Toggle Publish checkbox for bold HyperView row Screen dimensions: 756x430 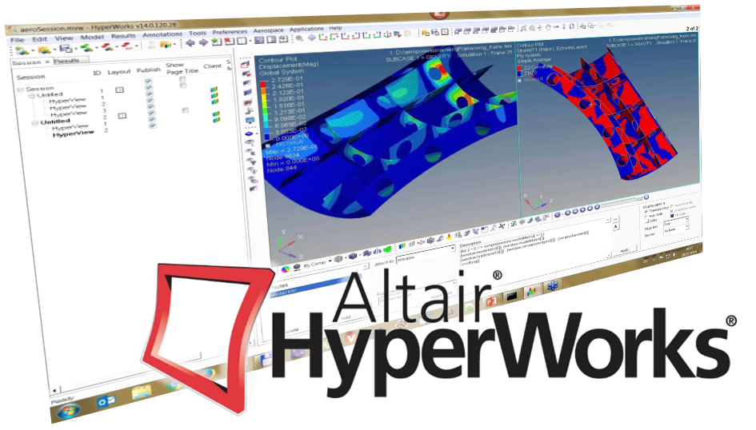153,125
